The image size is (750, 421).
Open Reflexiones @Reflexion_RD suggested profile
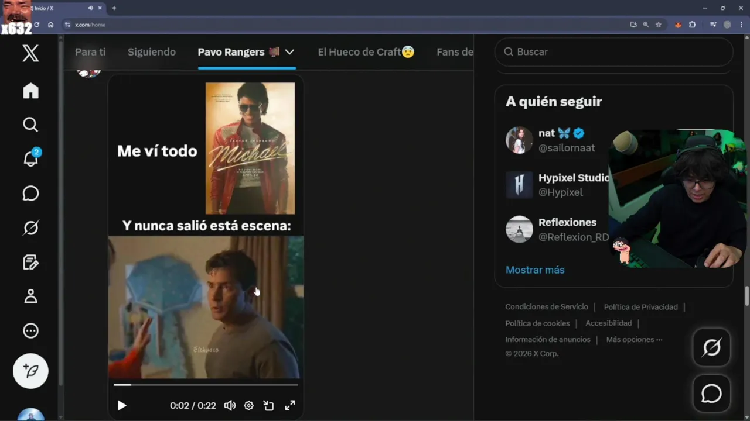tap(557, 229)
